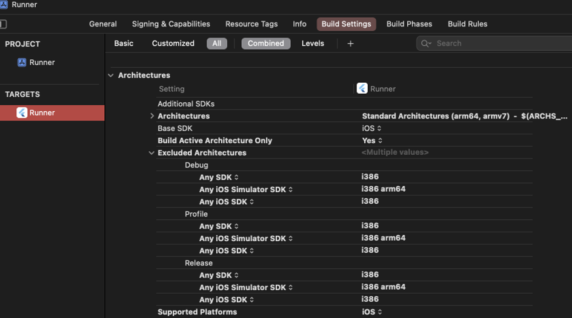Viewport: 572px width, 318px height.
Task: Switch to Build Rules tab
Action: tap(467, 24)
